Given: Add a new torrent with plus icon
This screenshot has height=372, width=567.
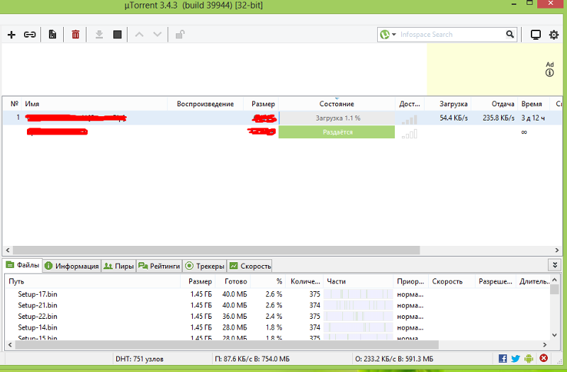Looking at the screenshot, I should point(11,35).
